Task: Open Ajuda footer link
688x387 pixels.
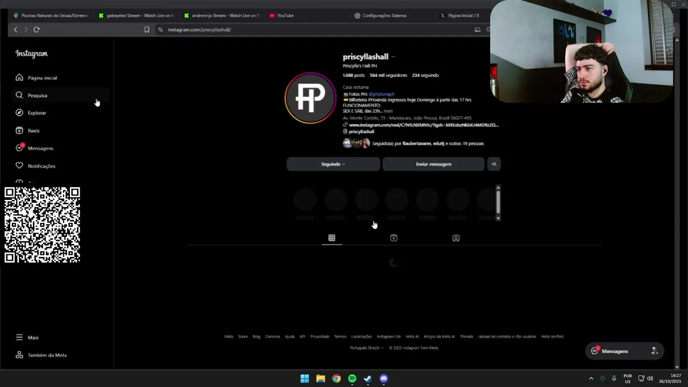Action: [x=290, y=336]
